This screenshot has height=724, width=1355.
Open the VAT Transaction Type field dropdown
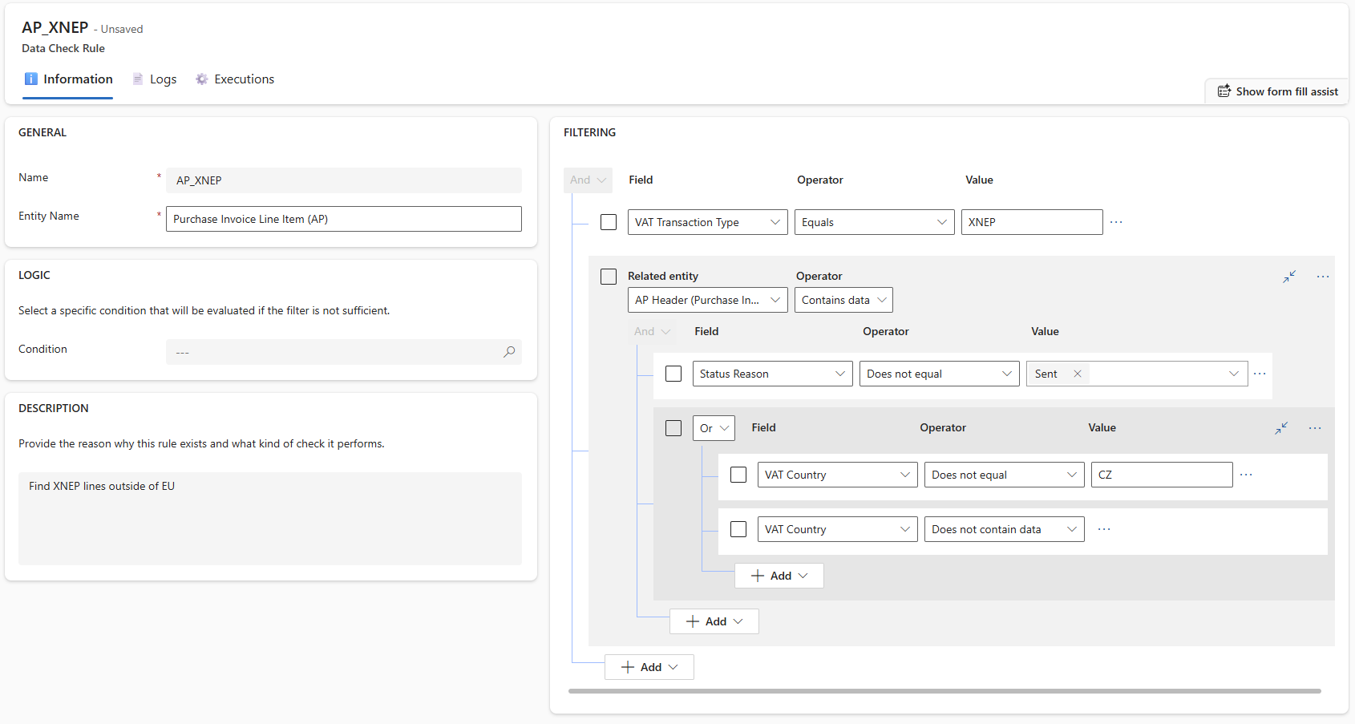[x=708, y=222]
